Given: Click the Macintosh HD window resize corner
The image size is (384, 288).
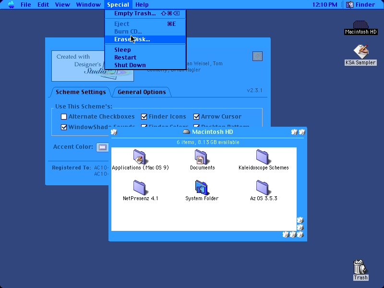Looking at the screenshot, I should point(300,235).
